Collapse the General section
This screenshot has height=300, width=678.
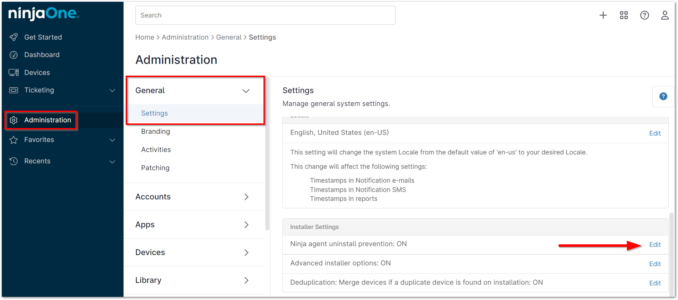246,91
